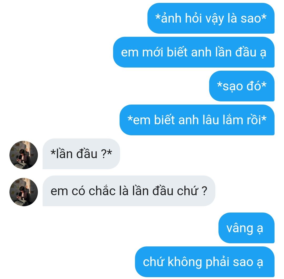The width and height of the screenshot is (284, 279).
Task: Tap the '*em biết anh lâu lắm rồi*' message
Action: (x=197, y=120)
